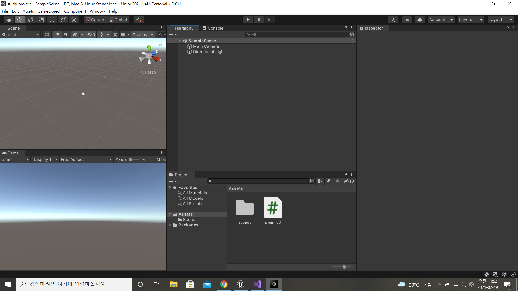
Task: Select the Scale tool
Action: pyautogui.click(x=41, y=20)
